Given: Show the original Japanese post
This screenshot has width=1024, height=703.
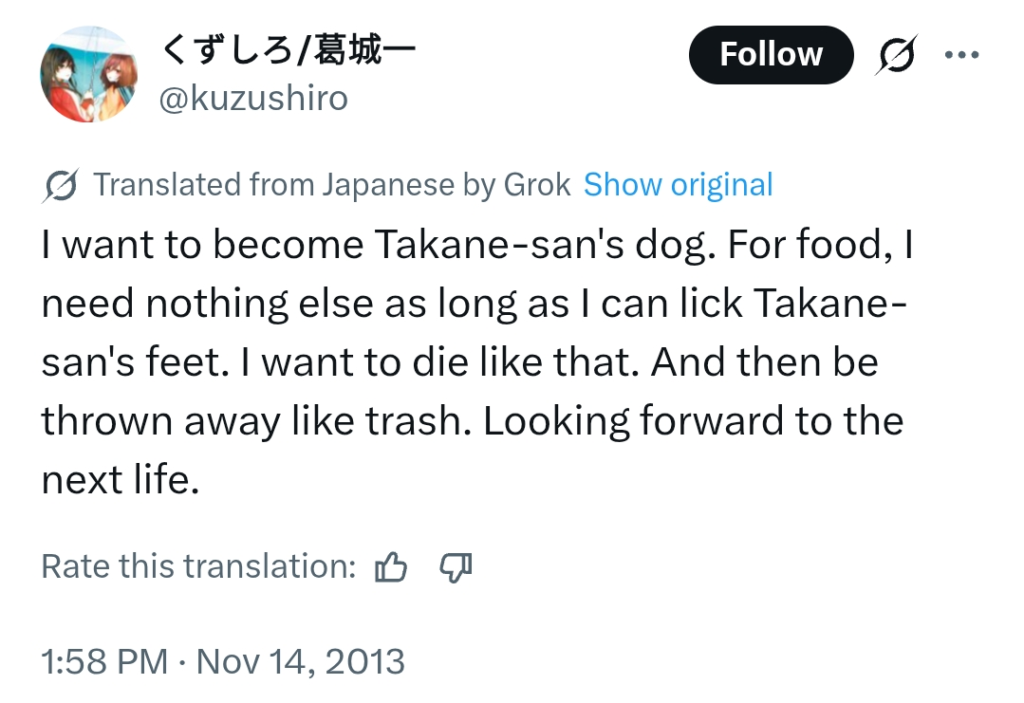Looking at the screenshot, I should coord(678,185).
